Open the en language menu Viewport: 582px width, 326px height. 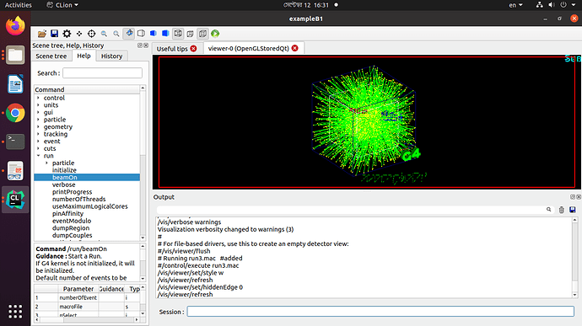(515, 5)
